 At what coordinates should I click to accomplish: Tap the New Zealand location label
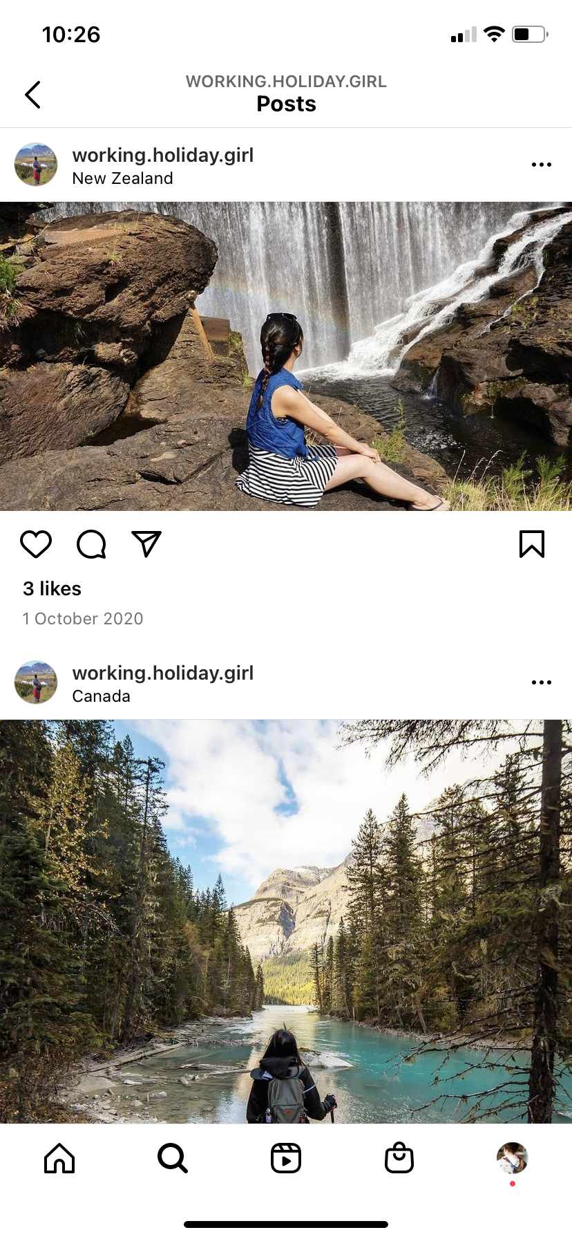[122, 178]
